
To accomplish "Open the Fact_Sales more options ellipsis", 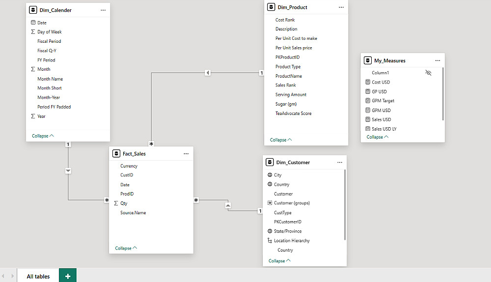I will pos(186,154).
